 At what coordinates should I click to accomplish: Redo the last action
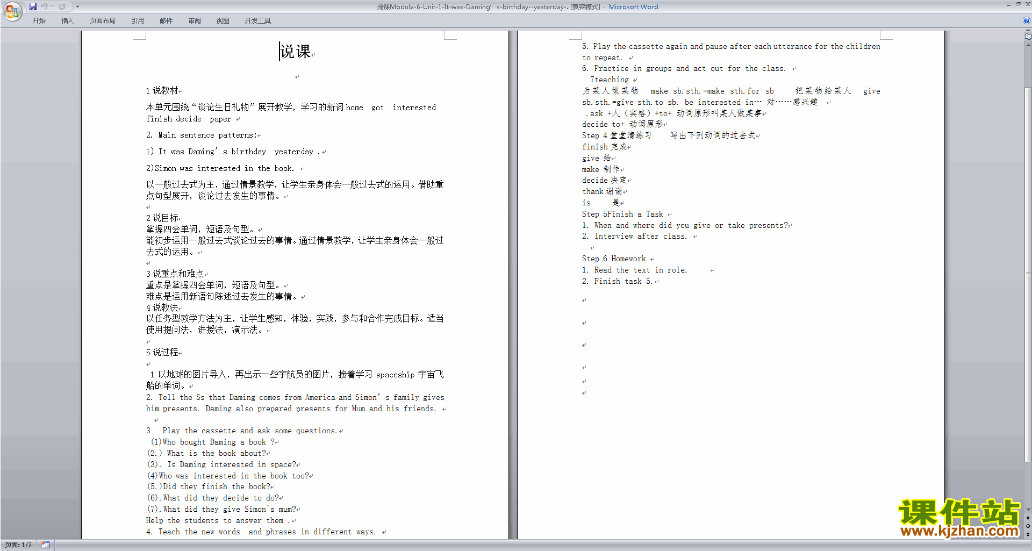point(62,6)
